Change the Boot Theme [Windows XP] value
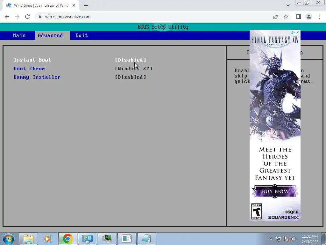 point(134,69)
